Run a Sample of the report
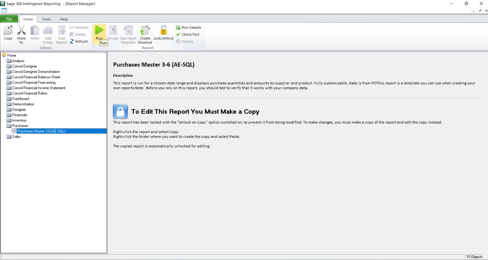The width and height of the screenshot is (488, 260). [x=188, y=27]
